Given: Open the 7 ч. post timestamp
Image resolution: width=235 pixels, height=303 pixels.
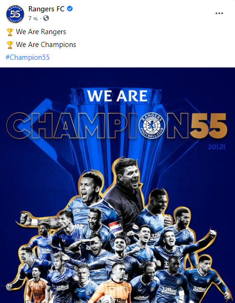Looking at the screenshot, I should (x=33, y=18).
